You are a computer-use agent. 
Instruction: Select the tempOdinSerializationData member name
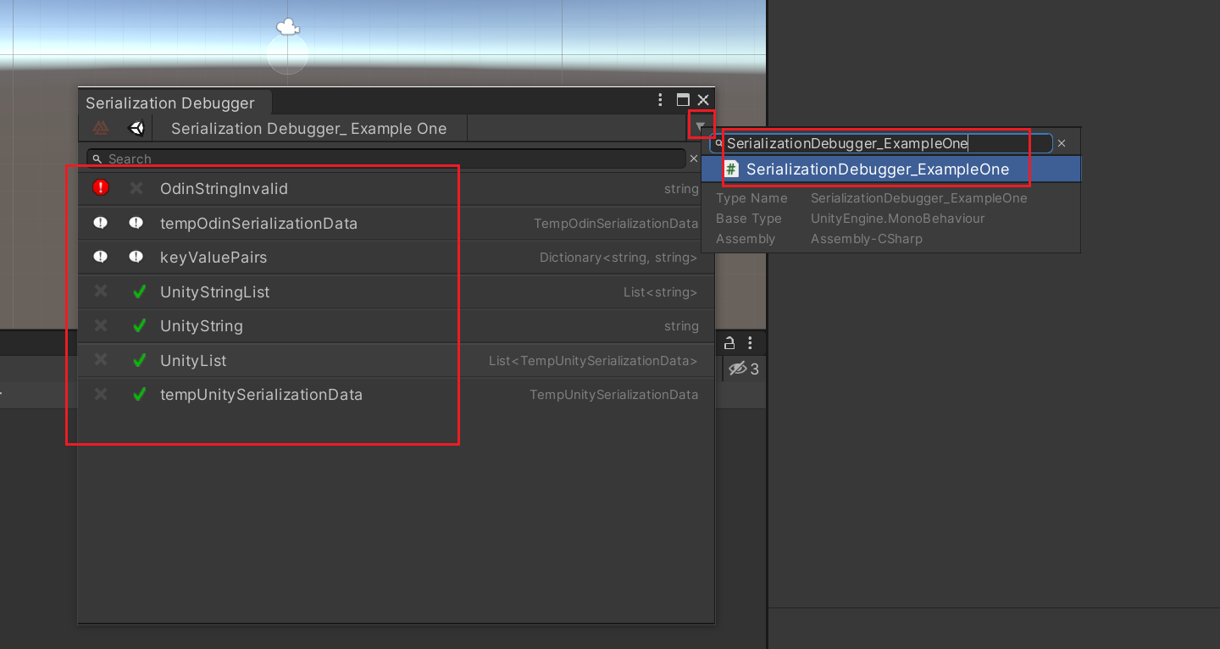[258, 224]
